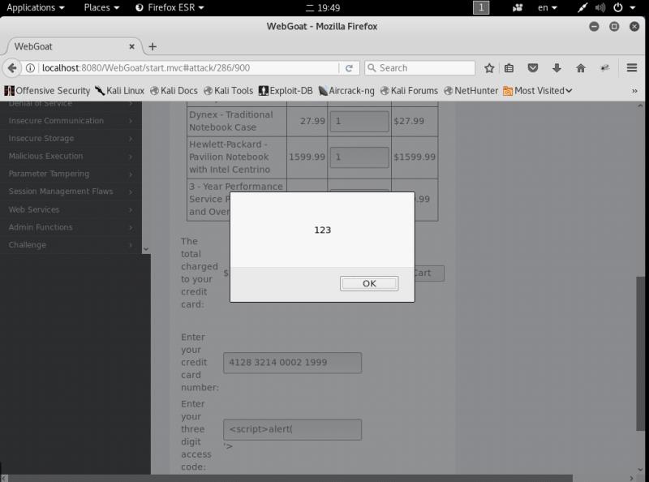649x482 pixels.
Task: Click the three digit access code field
Action: pos(292,429)
